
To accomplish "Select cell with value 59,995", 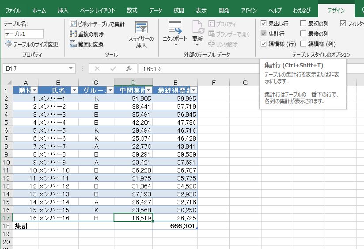I will point(175,99).
